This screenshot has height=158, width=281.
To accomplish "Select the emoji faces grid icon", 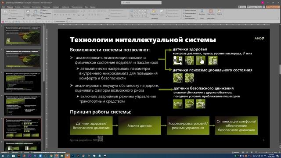I will pos(189,78).
